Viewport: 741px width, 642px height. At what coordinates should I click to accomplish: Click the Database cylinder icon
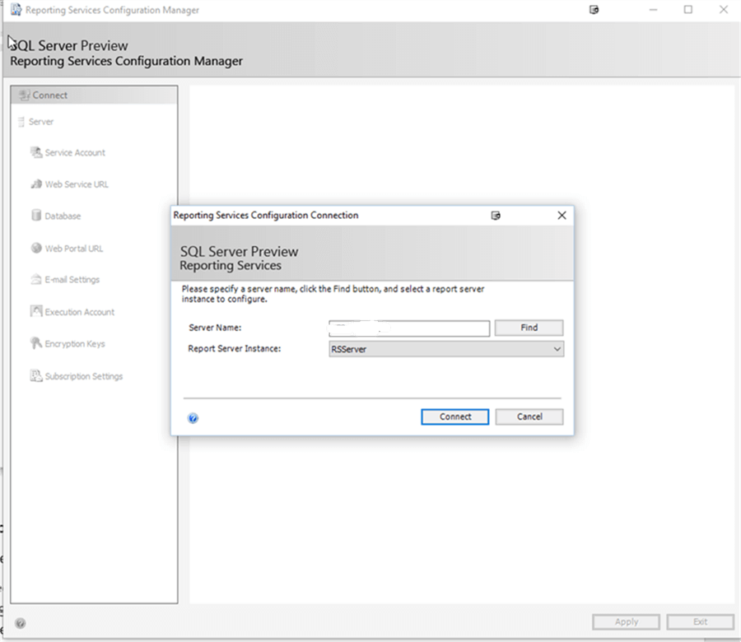point(36,216)
